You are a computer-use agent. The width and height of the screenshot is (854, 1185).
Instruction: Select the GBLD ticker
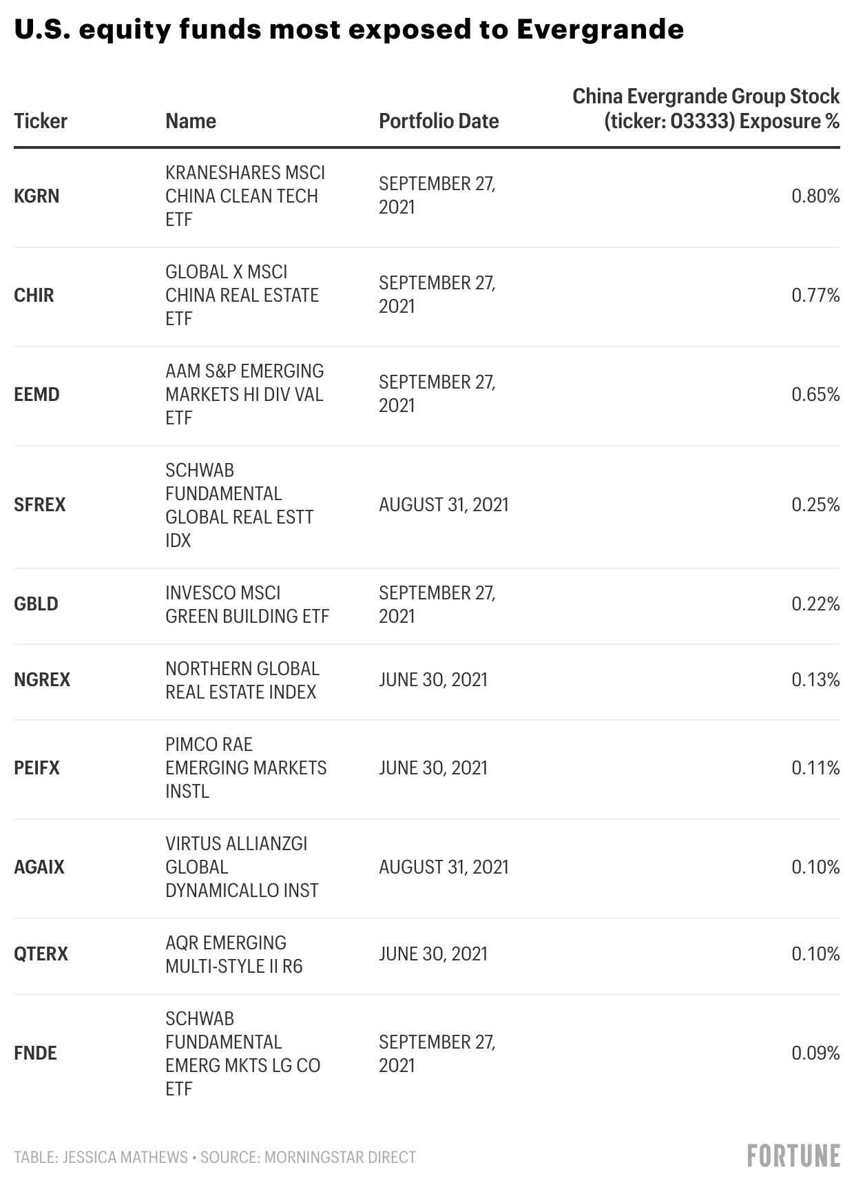[36, 604]
